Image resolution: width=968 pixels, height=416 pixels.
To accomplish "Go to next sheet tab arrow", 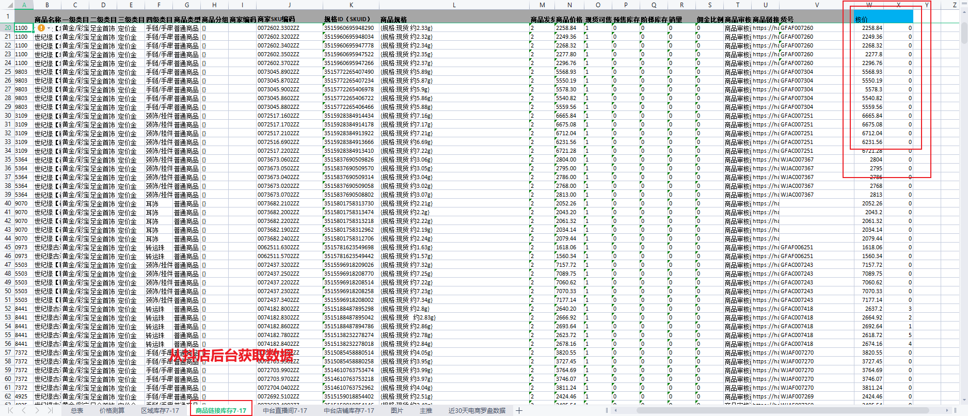I will 37,411.
